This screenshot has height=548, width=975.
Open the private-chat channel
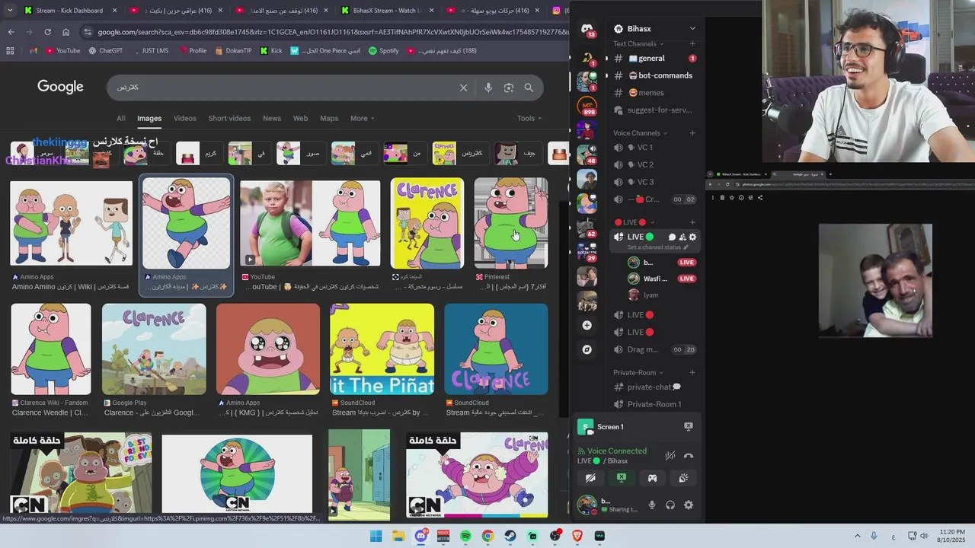click(655, 387)
